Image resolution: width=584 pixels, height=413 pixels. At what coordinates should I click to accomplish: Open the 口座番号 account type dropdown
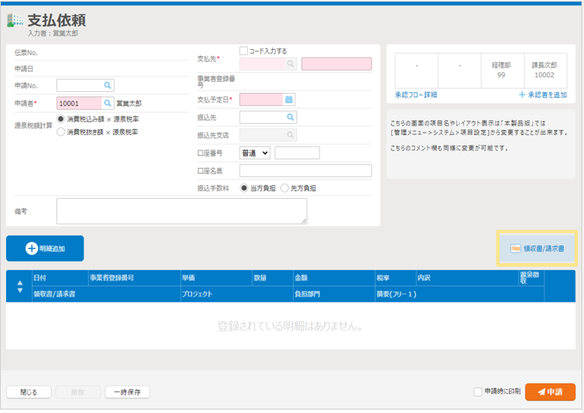254,153
